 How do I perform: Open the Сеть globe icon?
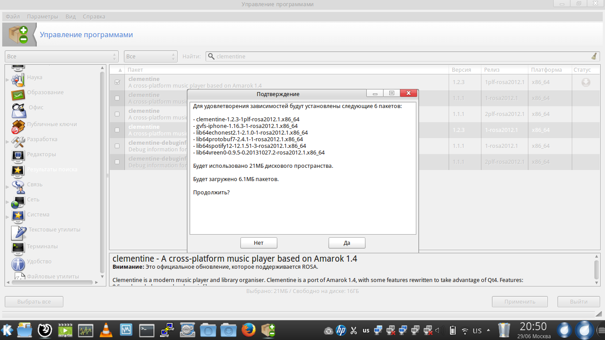18,201
